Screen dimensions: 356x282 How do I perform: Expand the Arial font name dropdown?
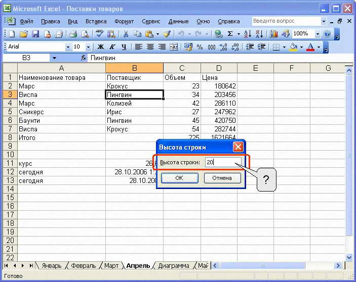(68, 47)
